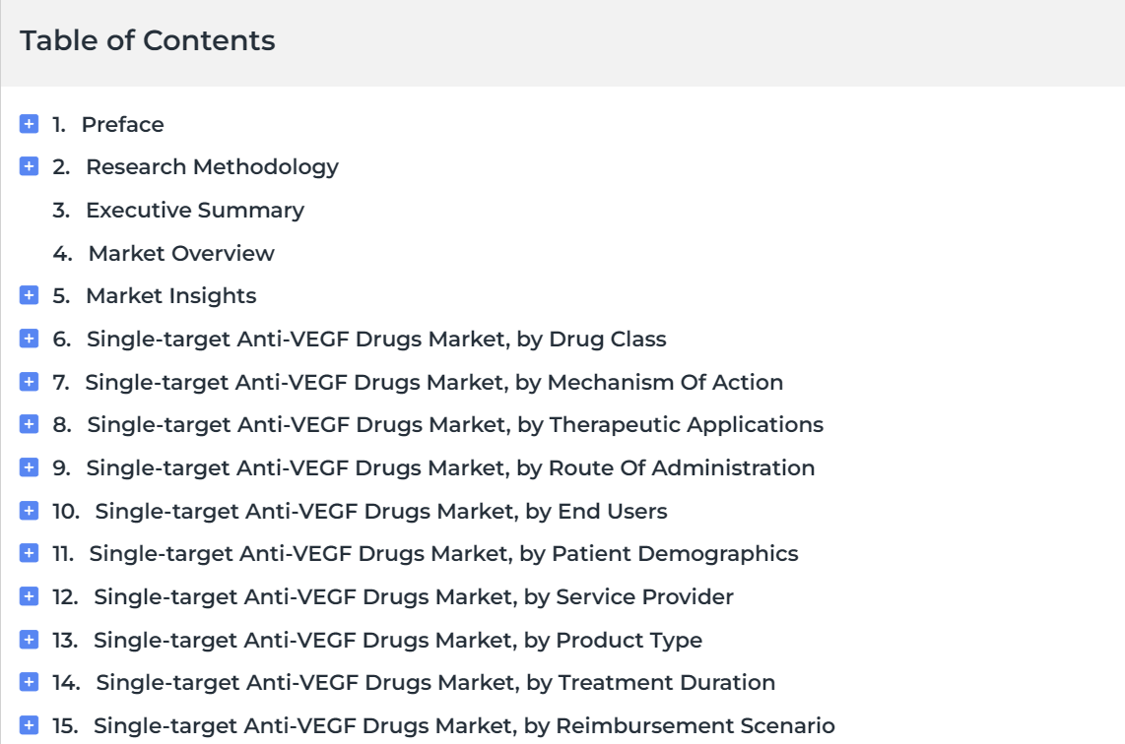The height and width of the screenshot is (744, 1125).
Task: Click plus icon beside Therapeutic Applications
Action: (x=29, y=424)
